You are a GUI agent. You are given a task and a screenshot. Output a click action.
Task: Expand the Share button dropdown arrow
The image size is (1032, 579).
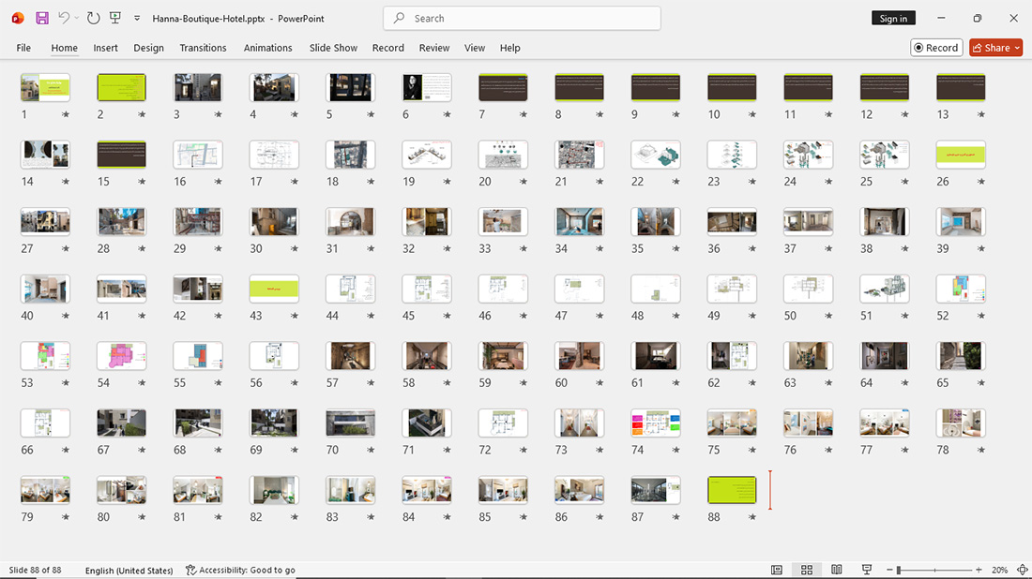point(1018,48)
